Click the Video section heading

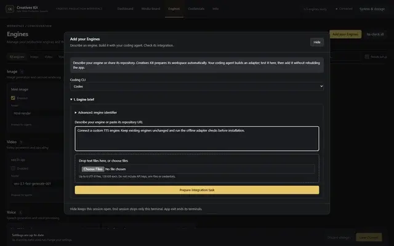pos(12,142)
